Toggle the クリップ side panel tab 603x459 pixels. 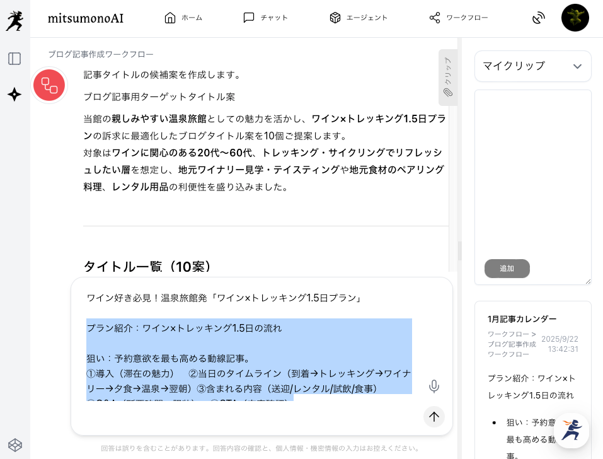pyautogui.click(x=447, y=77)
